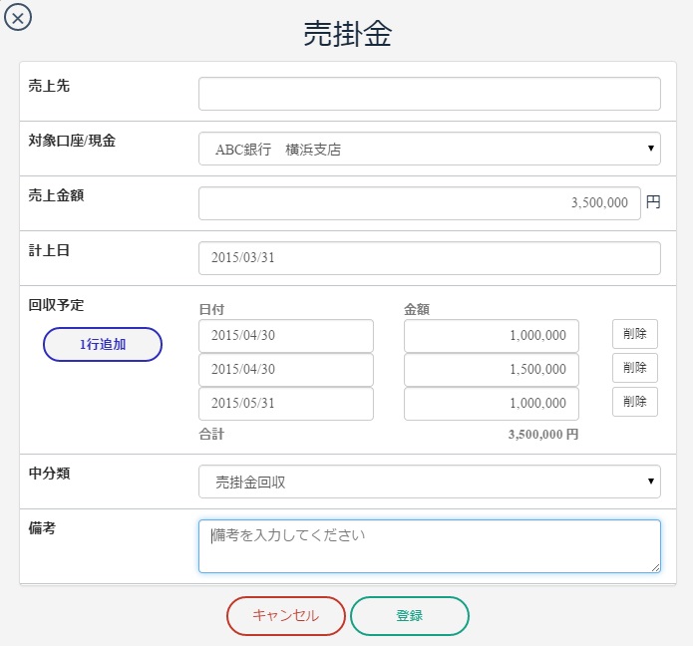This screenshot has width=693, height=646.
Task: Click the 売上先 input field
Action: pos(429,94)
